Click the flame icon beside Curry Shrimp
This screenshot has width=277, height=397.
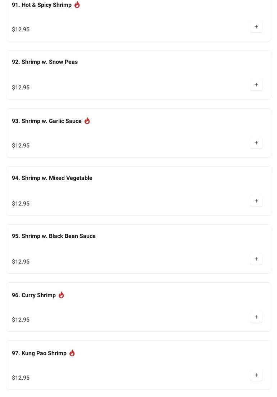[x=61, y=295]
